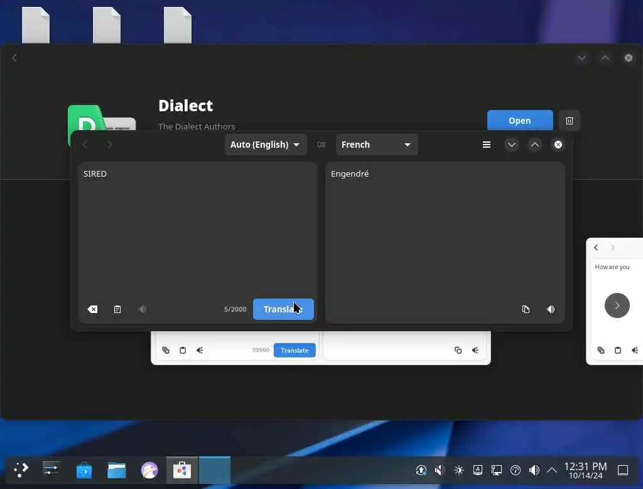Open the keyboard layout tray indicator
643x489 pixels.
478,470
